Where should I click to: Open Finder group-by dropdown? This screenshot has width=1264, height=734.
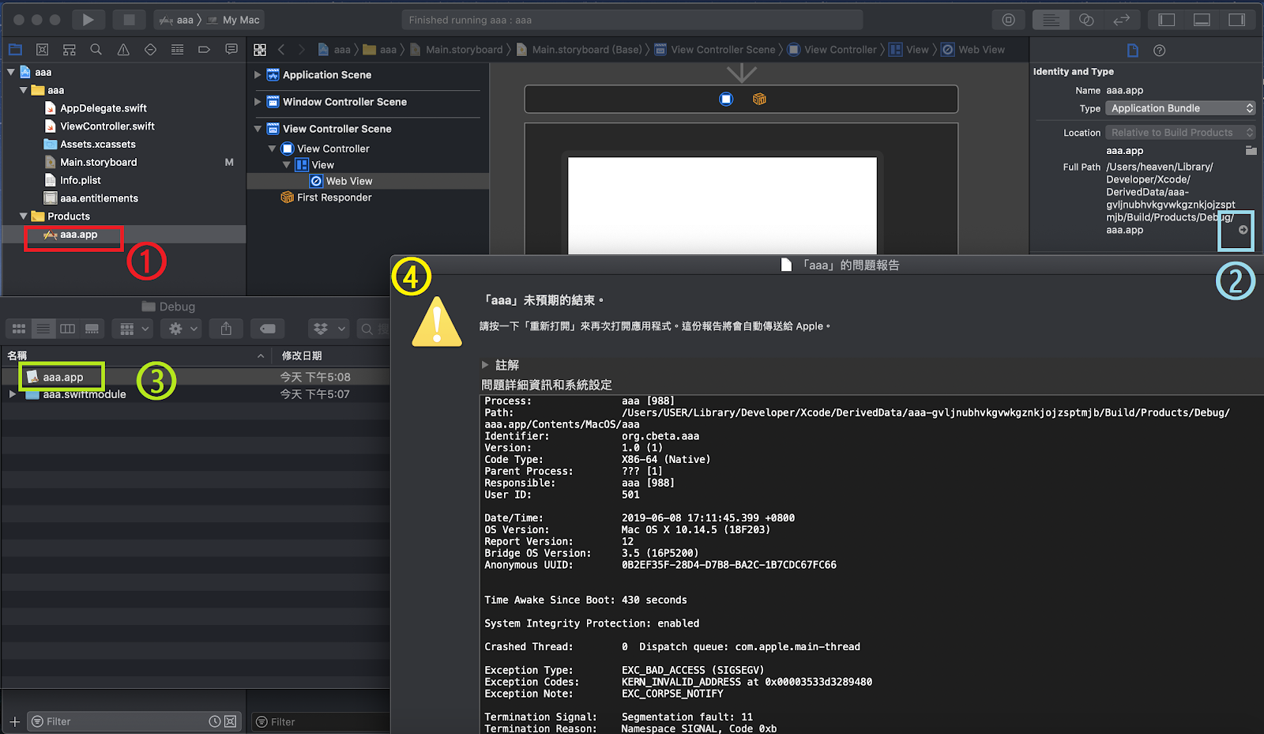coord(134,329)
